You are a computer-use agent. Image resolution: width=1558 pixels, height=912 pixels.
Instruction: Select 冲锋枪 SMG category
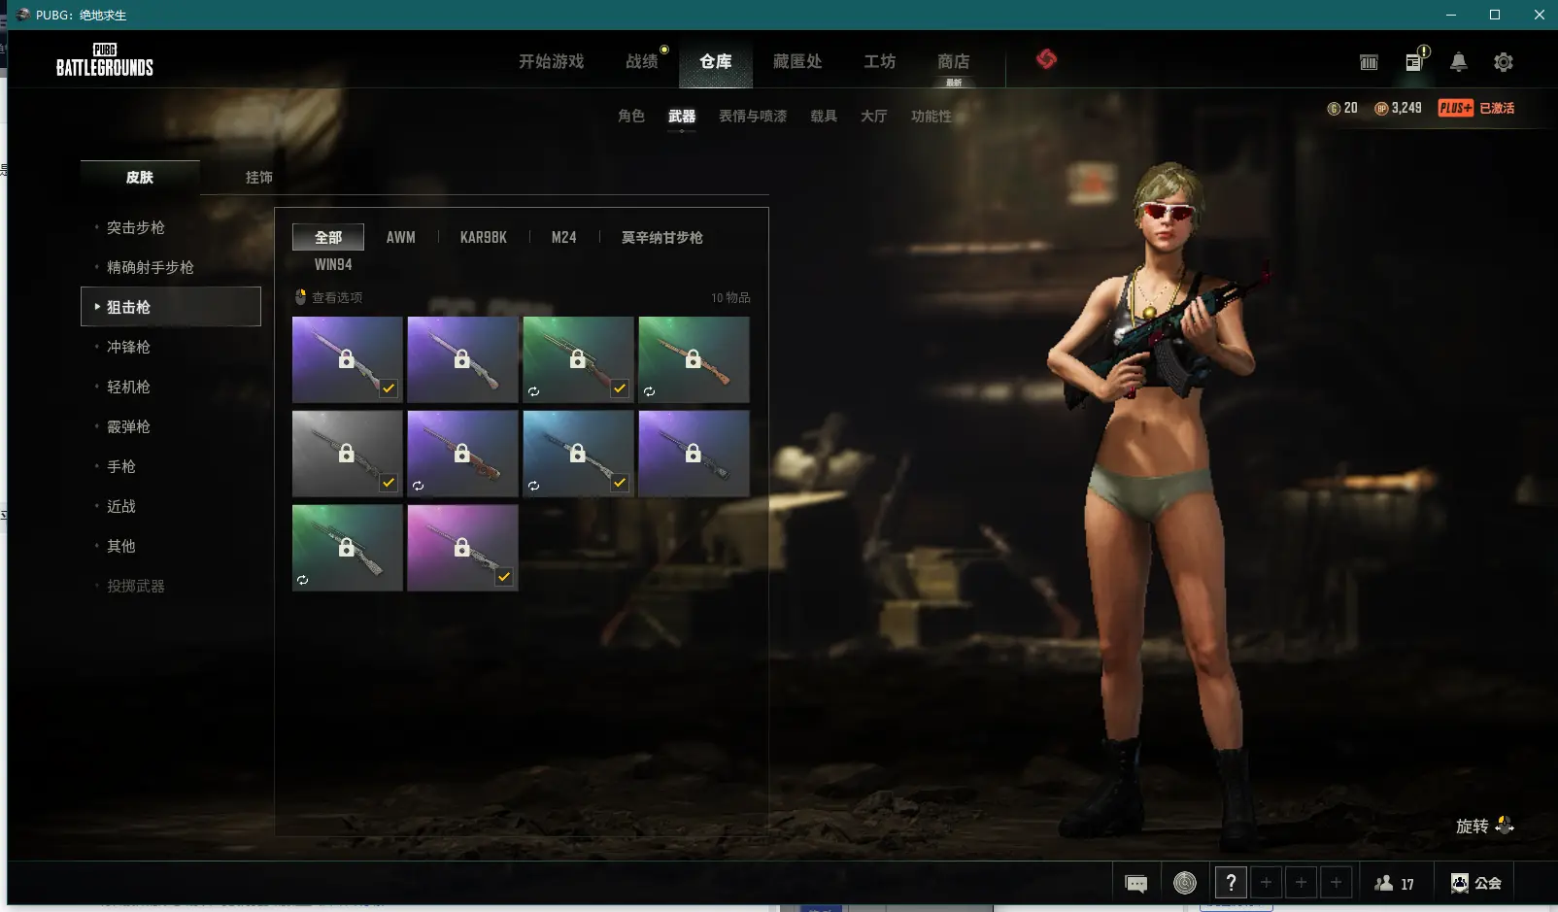[128, 347]
